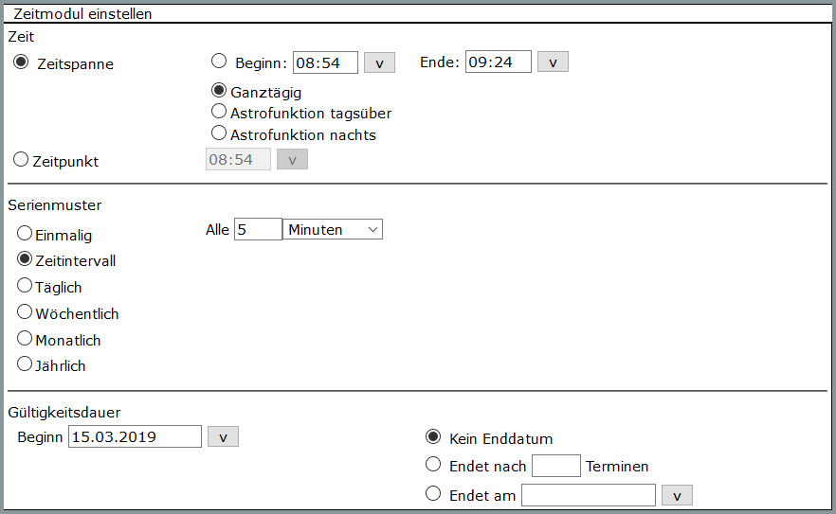Click the Terminen count input field
Image resolution: width=836 pixels, height=514 pixels.
[556, 466]
